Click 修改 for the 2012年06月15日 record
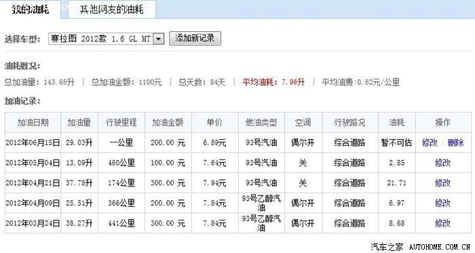The width and height of the screenshot is (475, 253). 430,142
